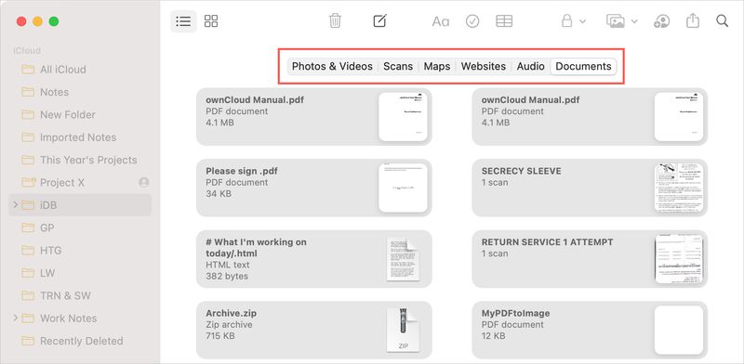Create a new note with compose icon
Viewport: 744px width, 364px height.
coord(379,20)
